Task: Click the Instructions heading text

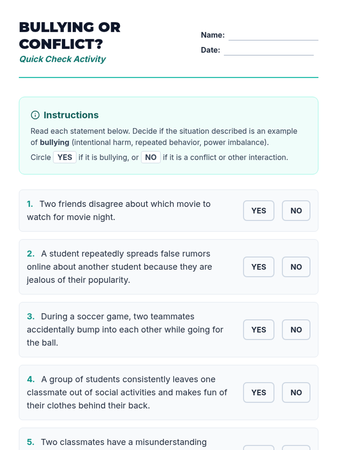Action: click(71, 115)
